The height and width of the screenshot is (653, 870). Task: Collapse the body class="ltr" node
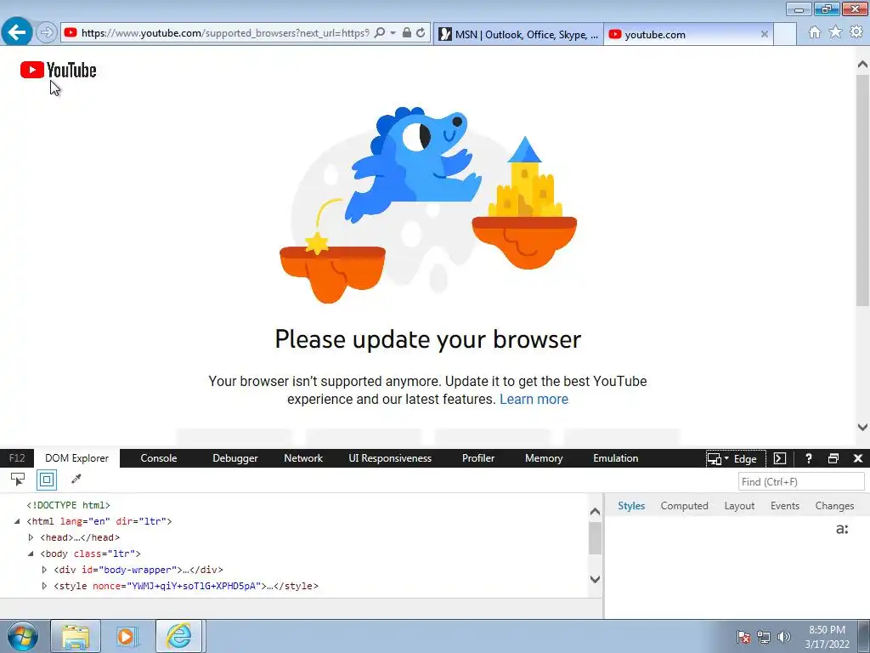[x=31, y=554]
